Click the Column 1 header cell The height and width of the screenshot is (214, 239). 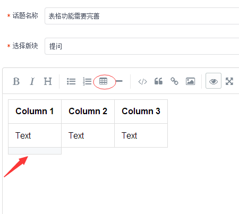coord(35,112)
